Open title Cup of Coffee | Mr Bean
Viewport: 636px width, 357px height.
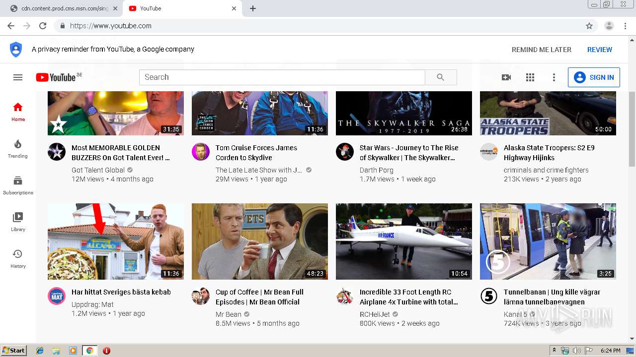pyautogui.click(x=259, y=297)
